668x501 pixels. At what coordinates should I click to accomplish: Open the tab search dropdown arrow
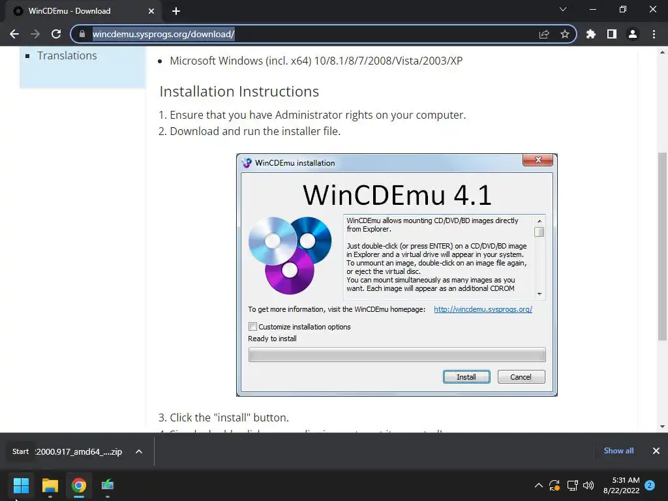[563, 9]
